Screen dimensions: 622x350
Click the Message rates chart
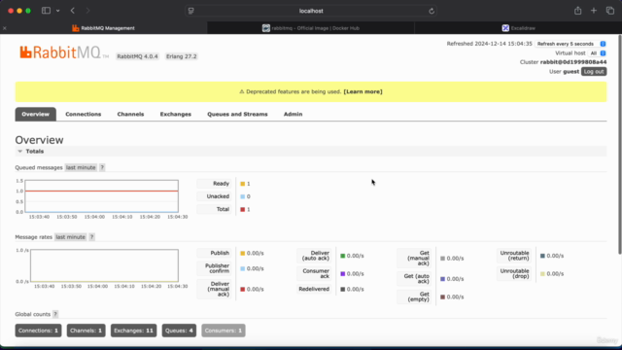(x=104, y=265)
